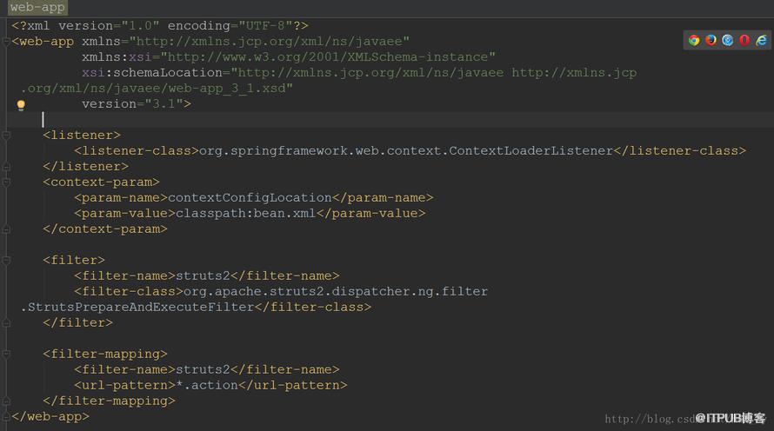
Task: Click contextConfigLocation param name
Action: 250,198
